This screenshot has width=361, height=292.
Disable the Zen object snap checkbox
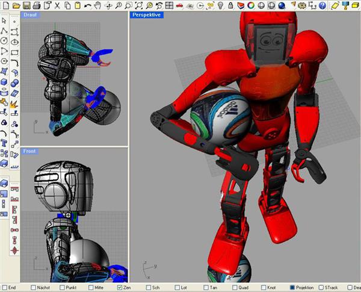(x=120, y=288)
